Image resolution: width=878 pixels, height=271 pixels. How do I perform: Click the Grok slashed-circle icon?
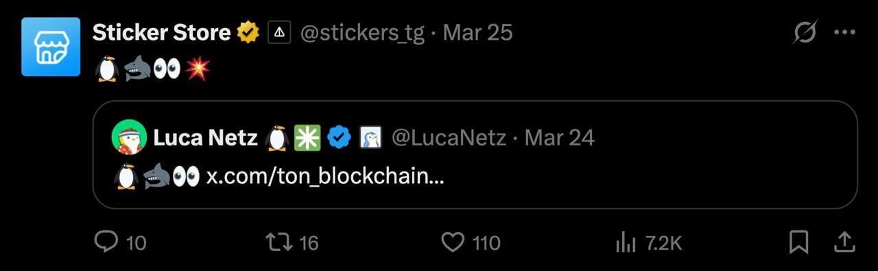(x=805, y=32)
